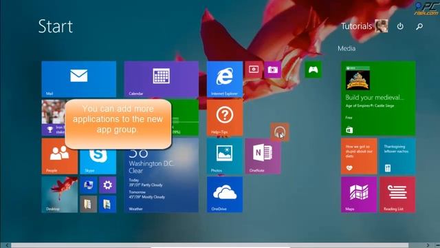The image size is (440, 248).
Task: Open the Sports tile with trophy icon
Action: click(x=53, y=118)
